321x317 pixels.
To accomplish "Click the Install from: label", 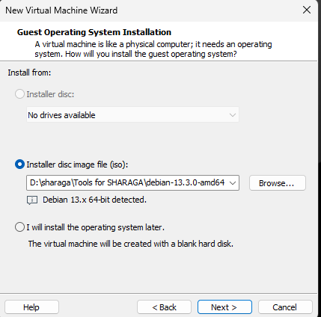I will (x=29, y=73).
